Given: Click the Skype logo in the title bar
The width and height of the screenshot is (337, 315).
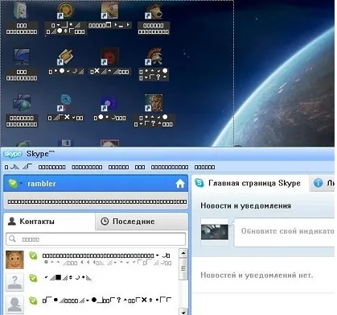Looking at the screenshot, I should [13, 154].
